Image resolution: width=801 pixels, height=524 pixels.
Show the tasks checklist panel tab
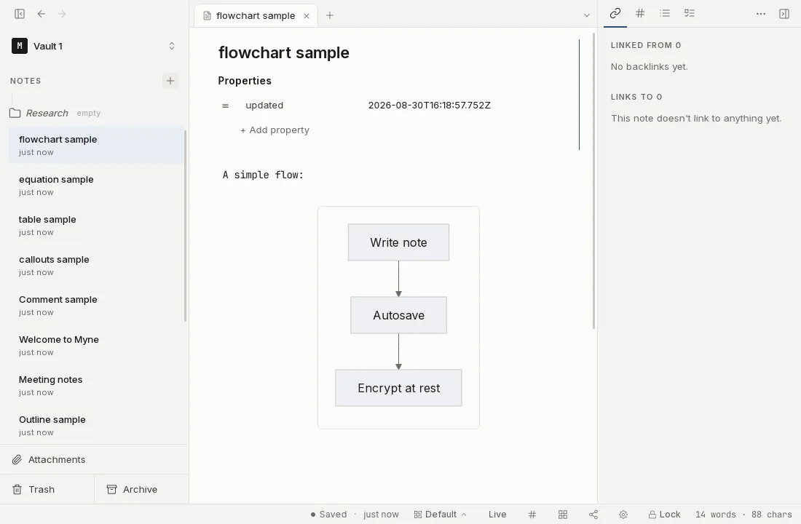689,13
